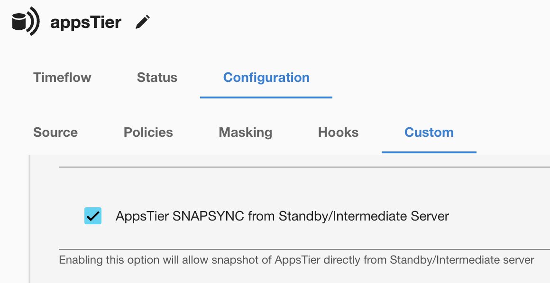Select the Configuration tab
This screenshot has width=550, height=283.
(x=266, y=78)
